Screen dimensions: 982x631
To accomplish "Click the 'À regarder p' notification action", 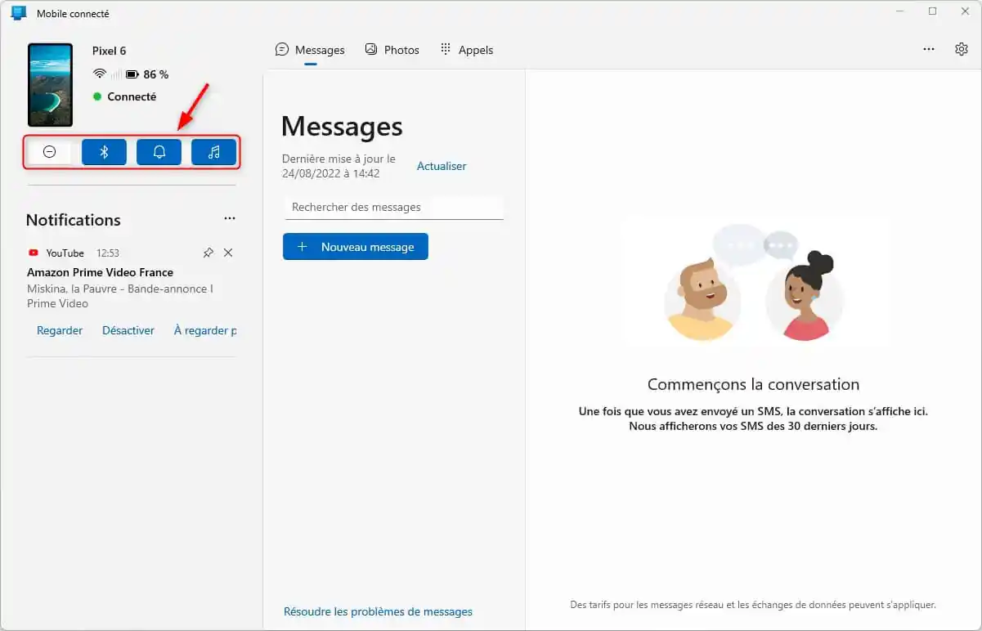I will pos(205,330).
